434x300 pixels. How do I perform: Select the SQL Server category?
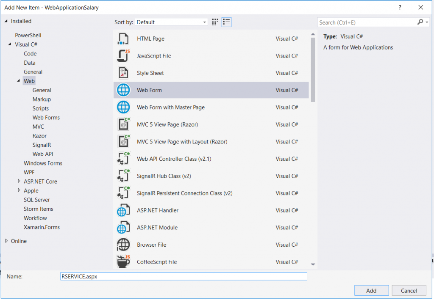(36, 199)
